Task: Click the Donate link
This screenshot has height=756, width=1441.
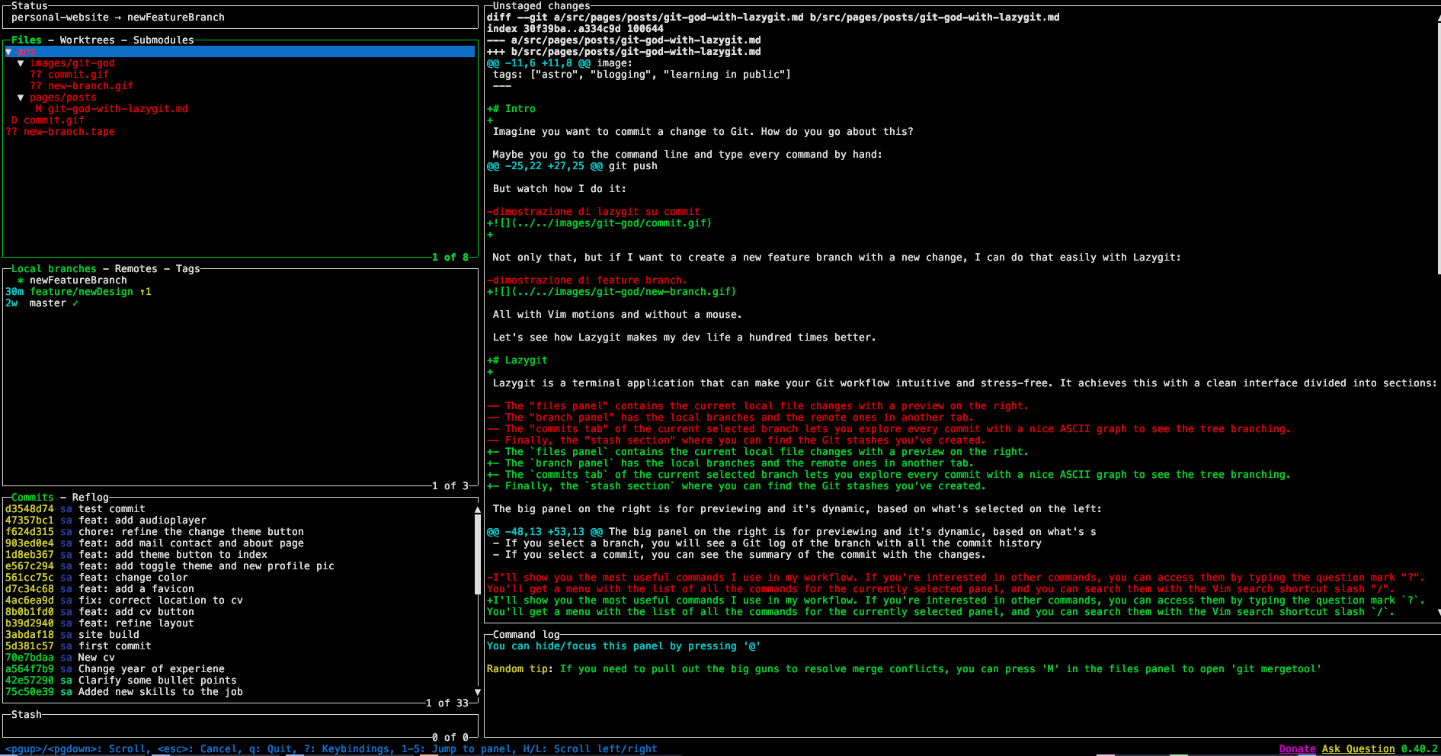Action: 1297,748
